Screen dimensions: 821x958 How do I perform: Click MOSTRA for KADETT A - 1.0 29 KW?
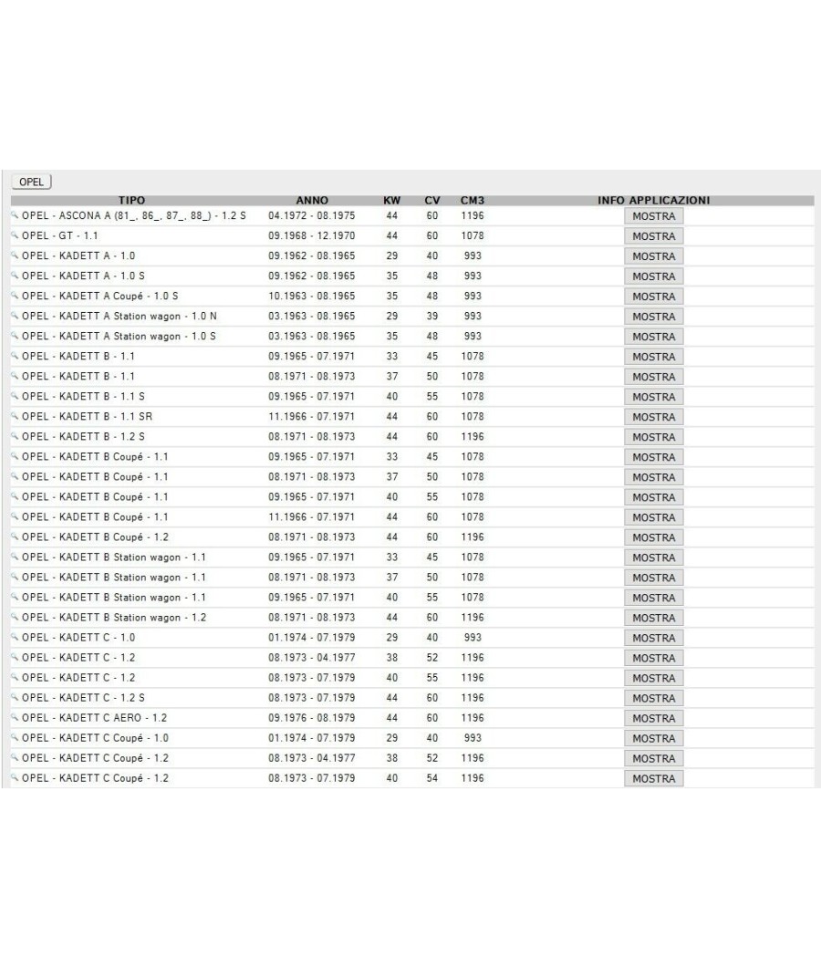click(654, 256)
